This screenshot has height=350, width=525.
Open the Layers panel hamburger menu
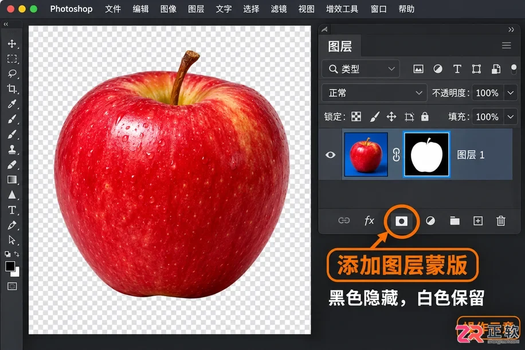pyautogui.click(x=506, y=45)
